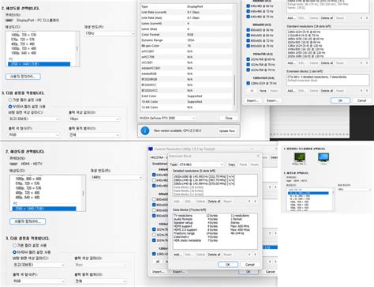Select default color settings radio in HDMI panel
This screenshot has height=287, width=374.
coord(15,245)
